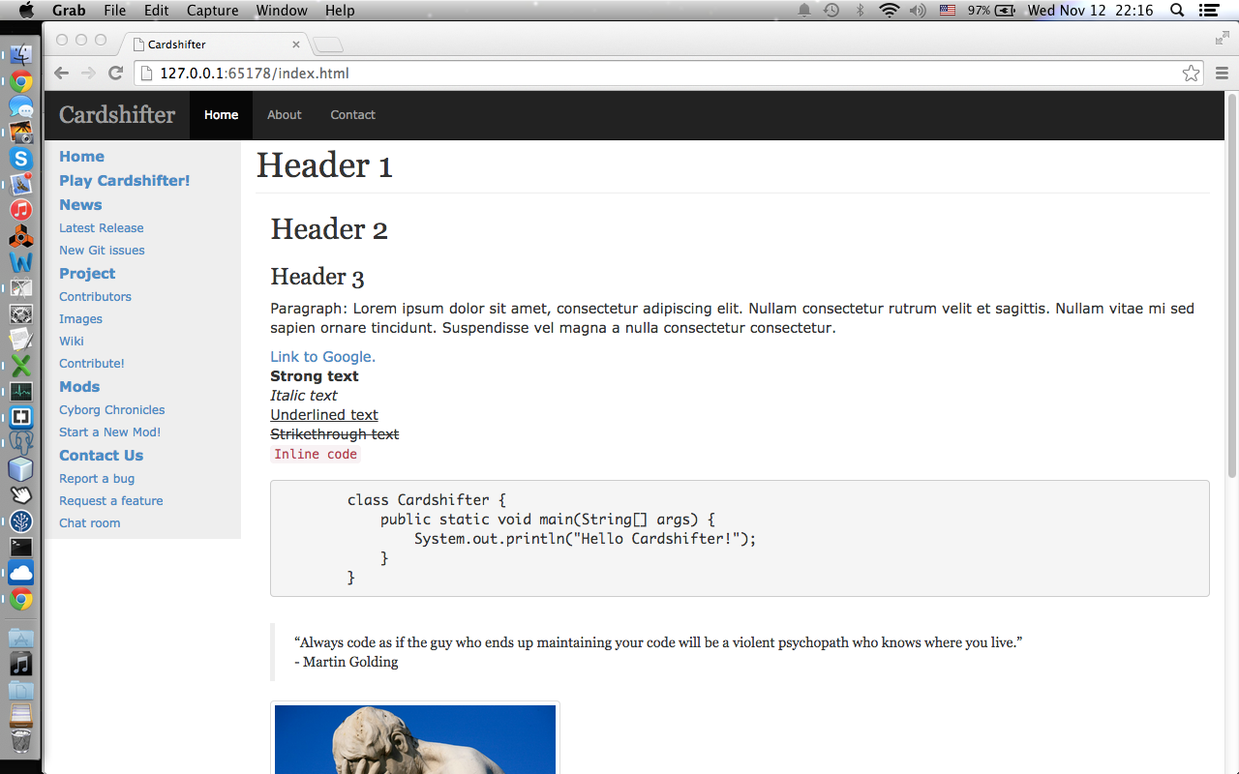Click the menu bar clock
Image resolution: width=1239 pixels, height=774 pixels.
tap(1091, 11)
